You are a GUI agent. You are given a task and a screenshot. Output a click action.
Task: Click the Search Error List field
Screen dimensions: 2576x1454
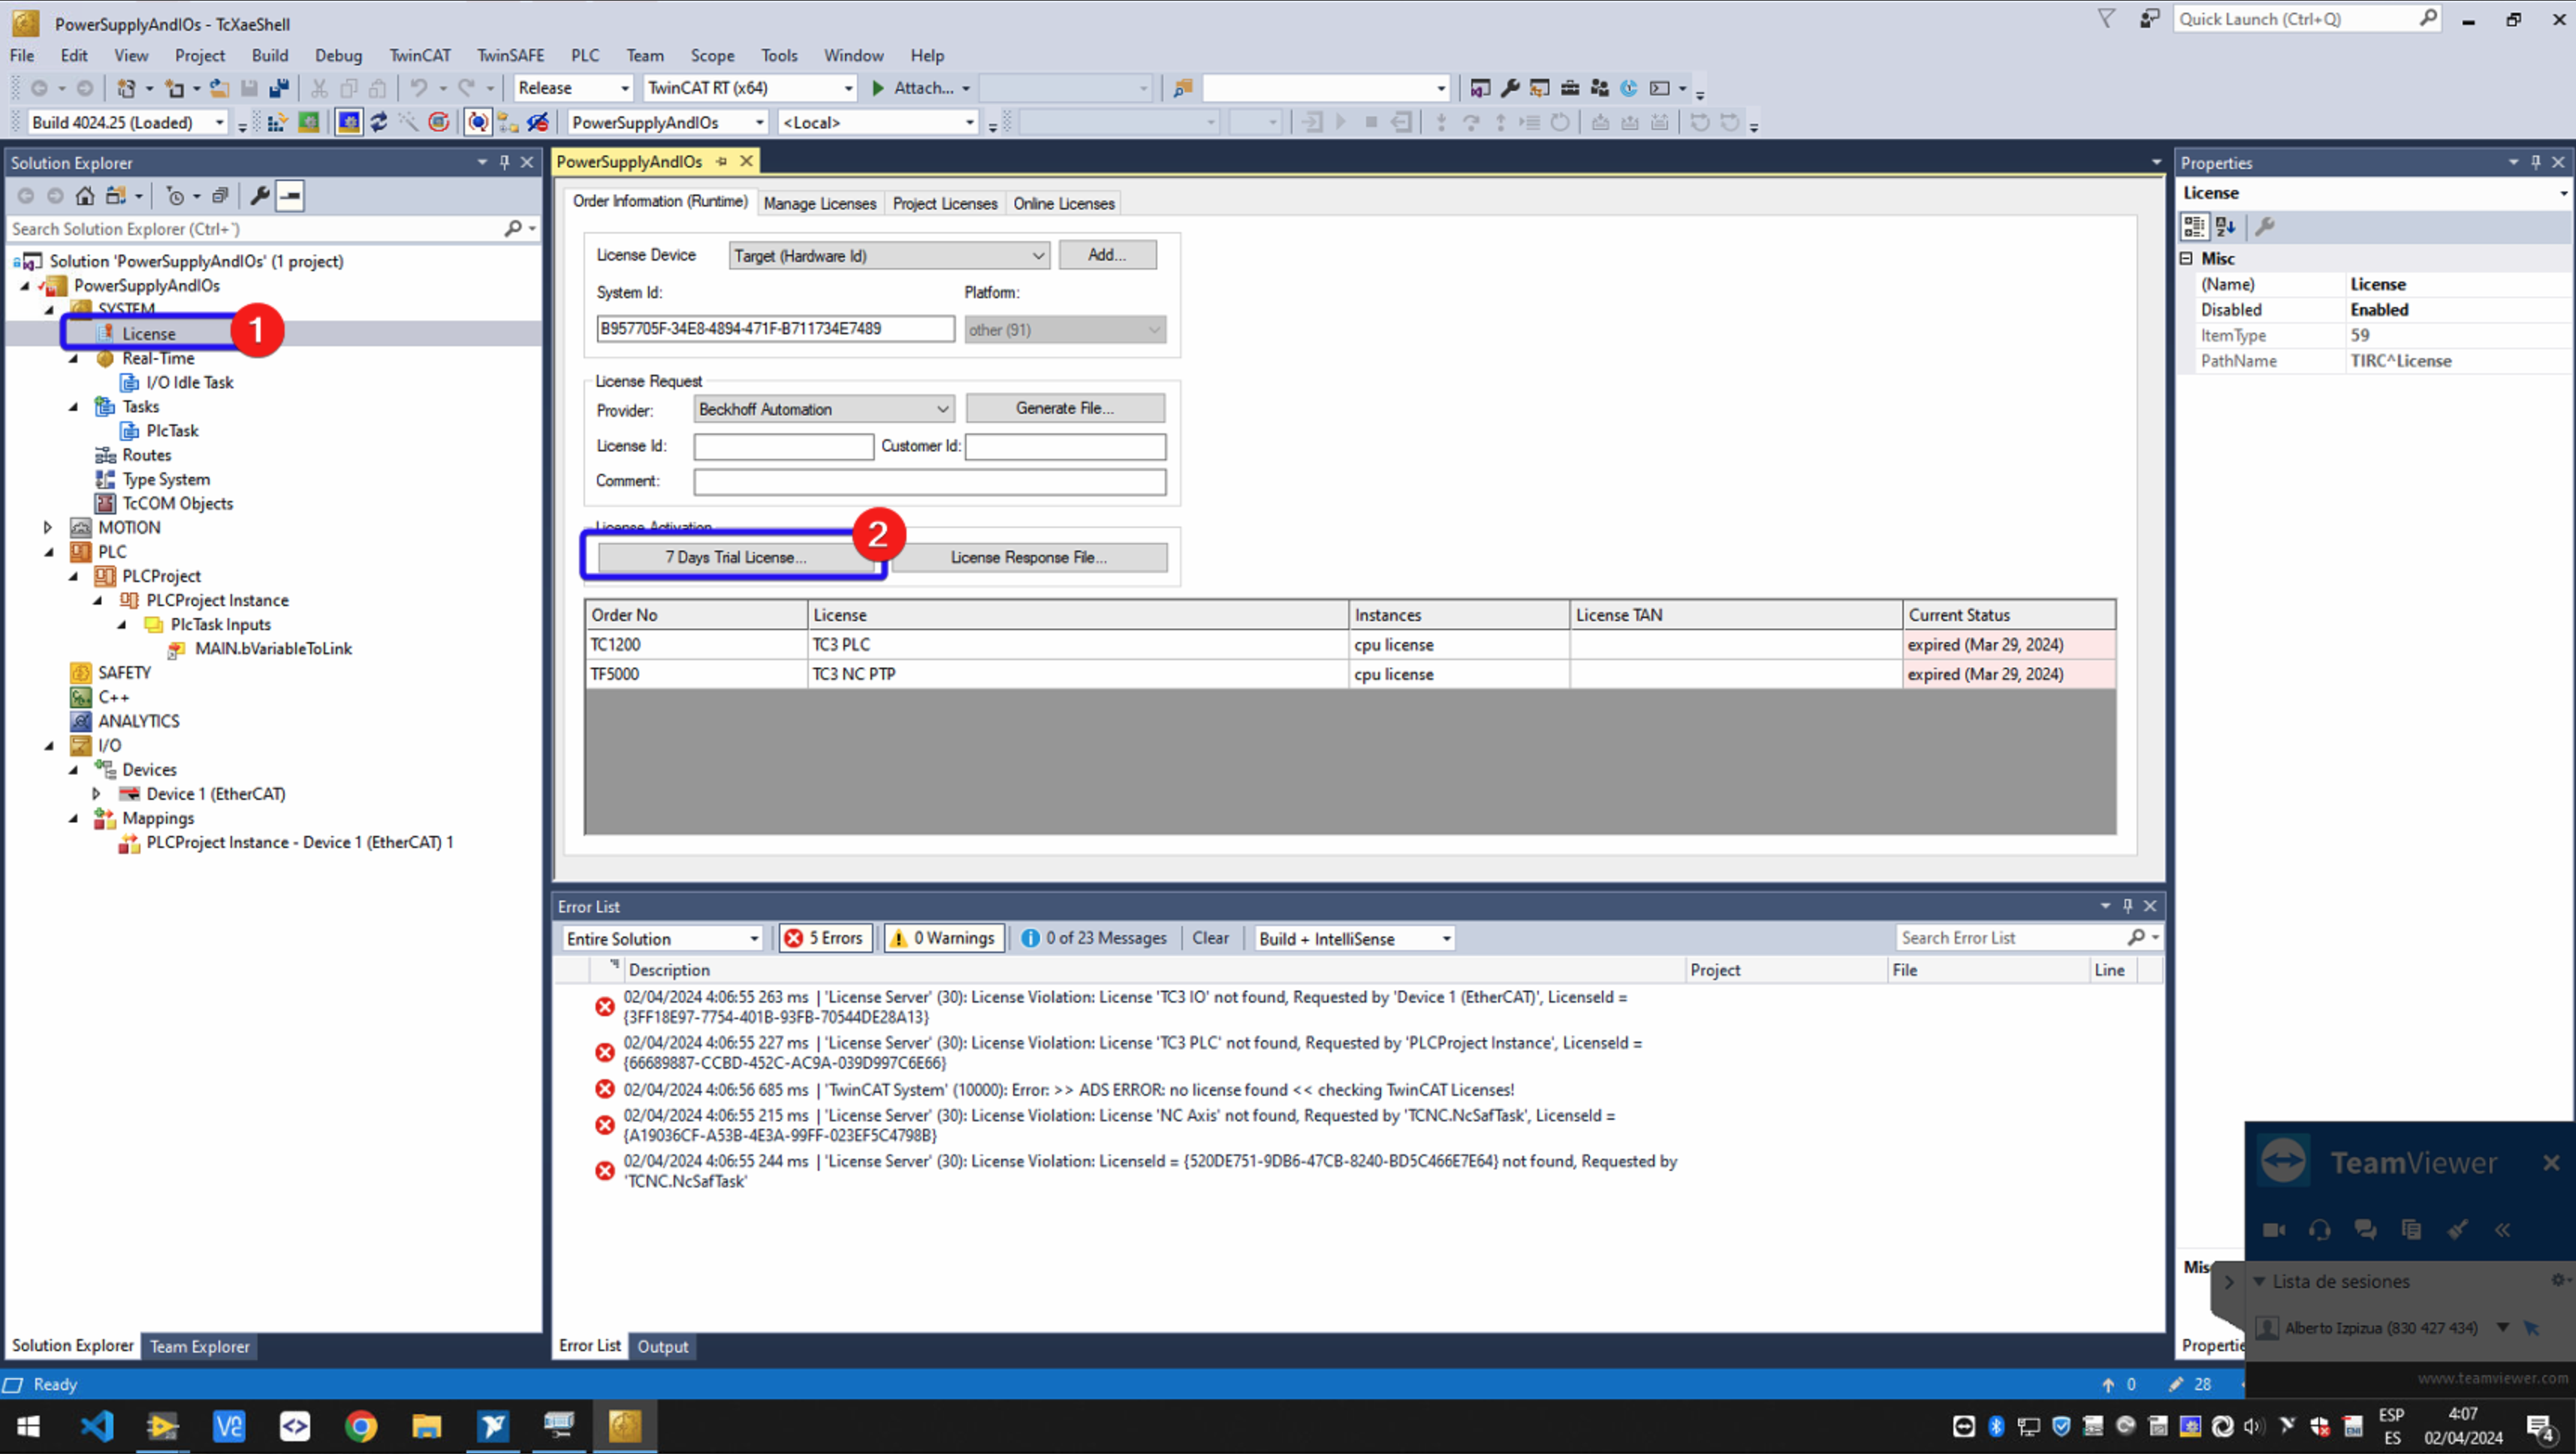pos(2012,938)
